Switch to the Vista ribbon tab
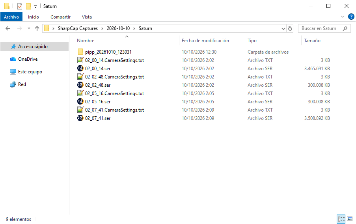 click(x=87, y=17)
